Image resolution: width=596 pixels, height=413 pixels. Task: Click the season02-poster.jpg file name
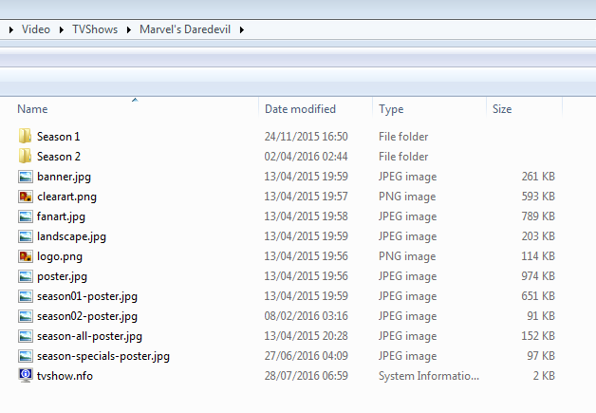87,316
